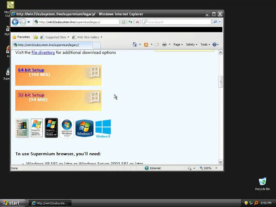Open the Safety menu
276x207 pixels.
192,44
